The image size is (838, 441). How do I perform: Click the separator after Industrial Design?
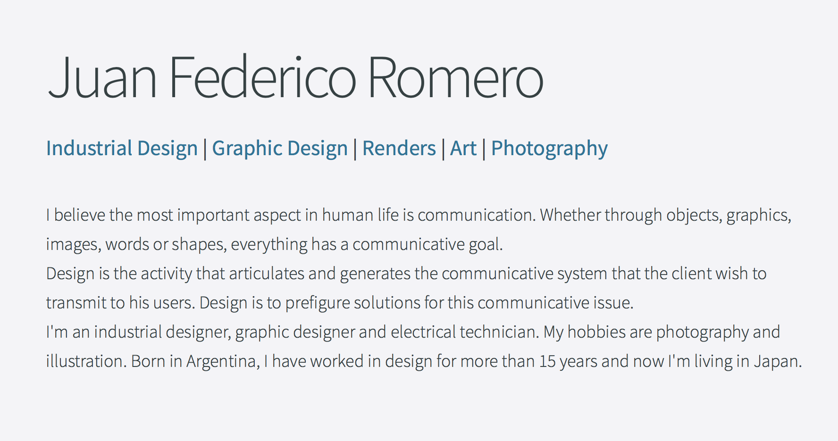[205, 148]
